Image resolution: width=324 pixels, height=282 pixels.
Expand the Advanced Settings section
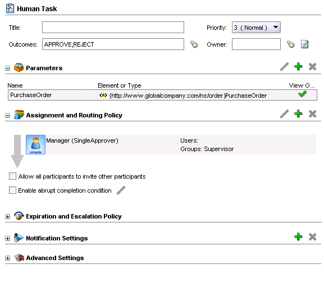pos(8,258)
